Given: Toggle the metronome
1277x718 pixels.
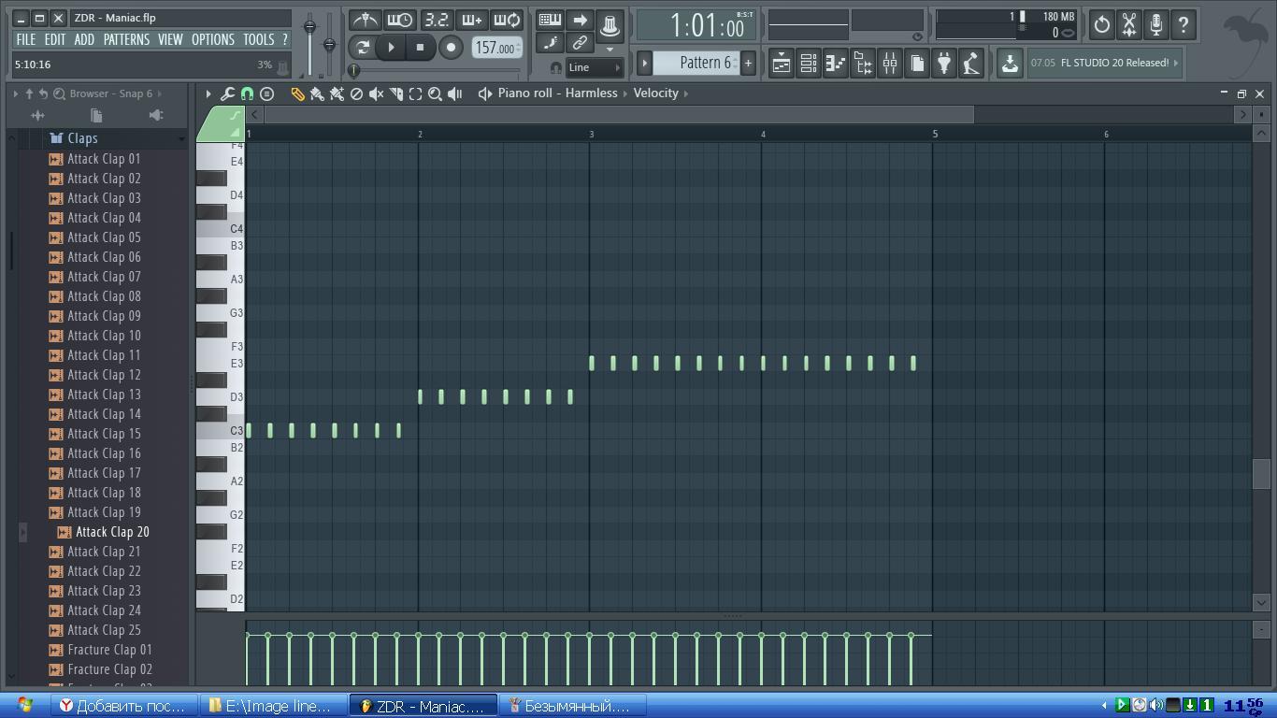Looking at the screenshot, I should pos(365,21).
